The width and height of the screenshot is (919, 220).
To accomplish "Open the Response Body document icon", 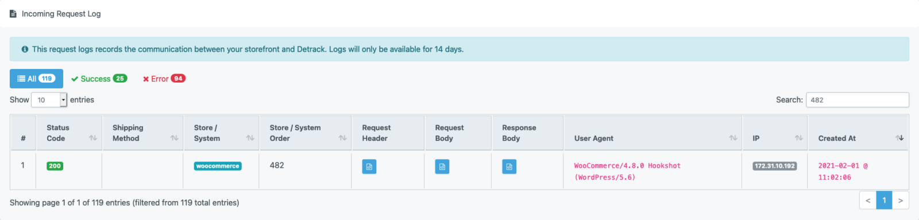I will click(x=509, y=167).
